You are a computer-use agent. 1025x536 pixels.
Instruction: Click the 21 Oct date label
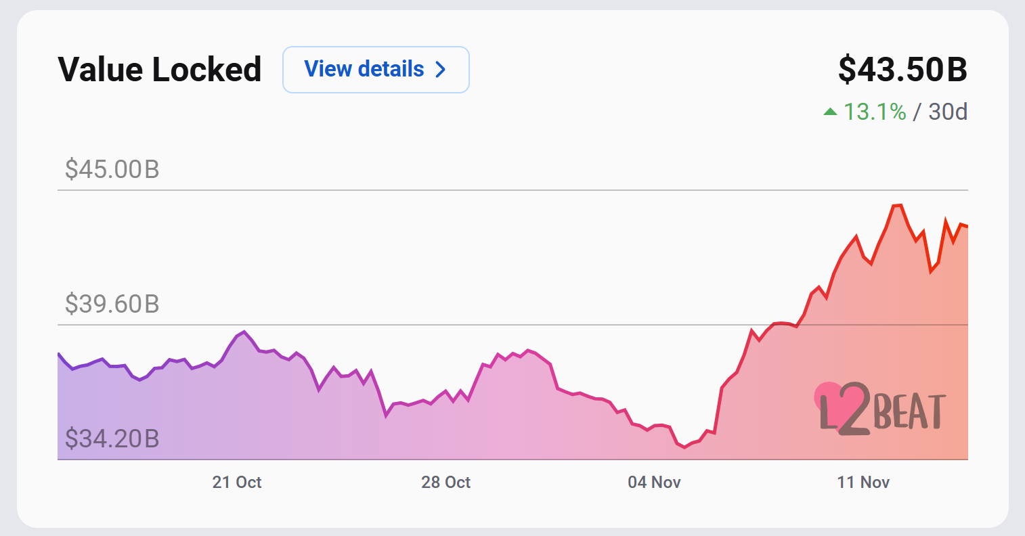pos(237,483)
